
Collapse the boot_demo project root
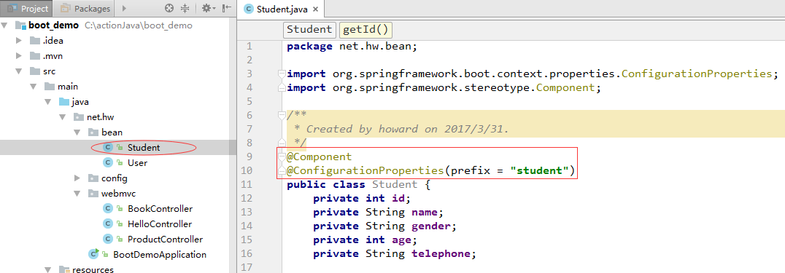(x=5, y=25)
